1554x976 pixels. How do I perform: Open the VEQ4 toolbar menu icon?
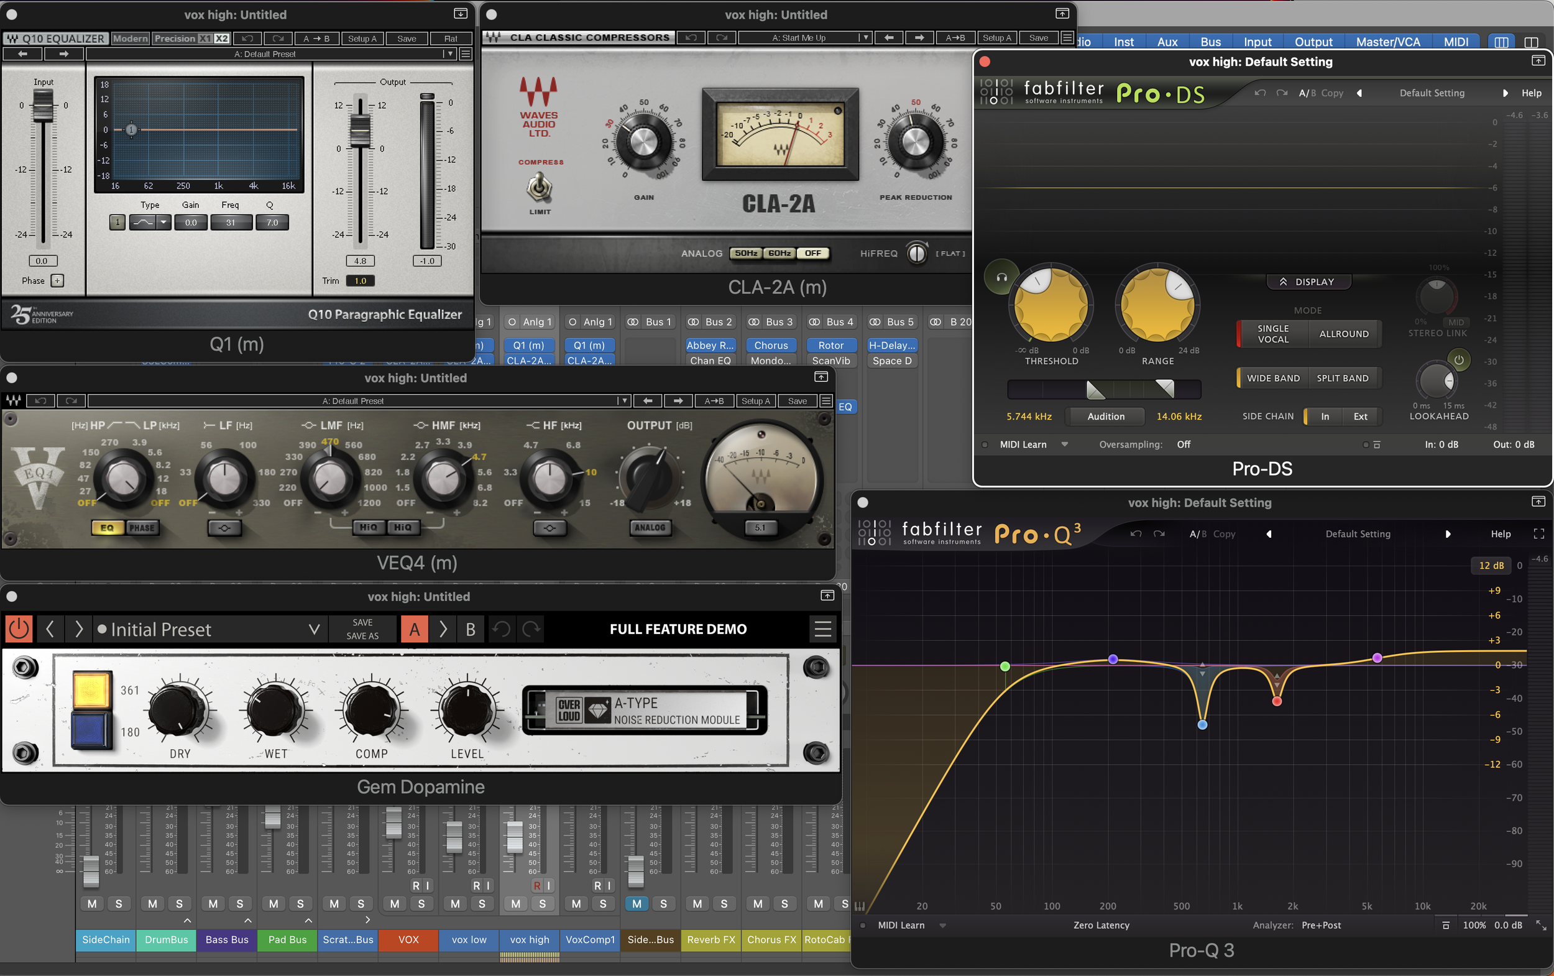[x=825, y=401]
